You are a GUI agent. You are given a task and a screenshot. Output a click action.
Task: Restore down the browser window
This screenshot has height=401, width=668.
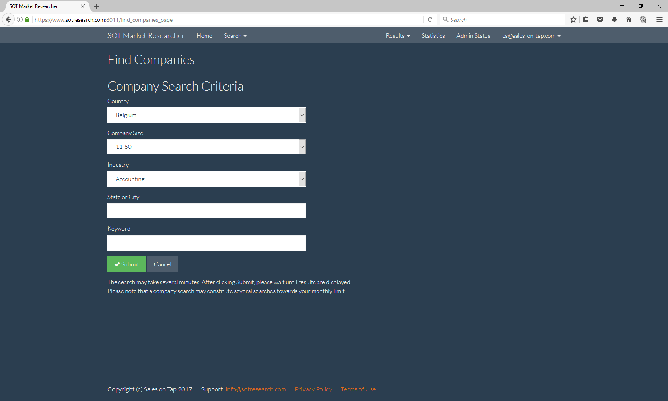(641, 6)
